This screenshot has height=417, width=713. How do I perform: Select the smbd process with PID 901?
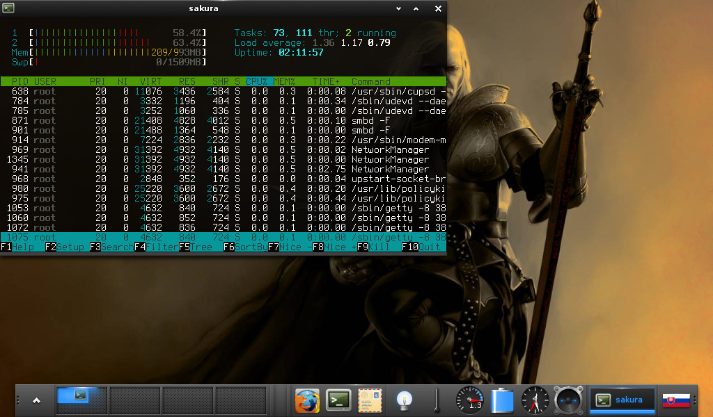tap(224, 130)
